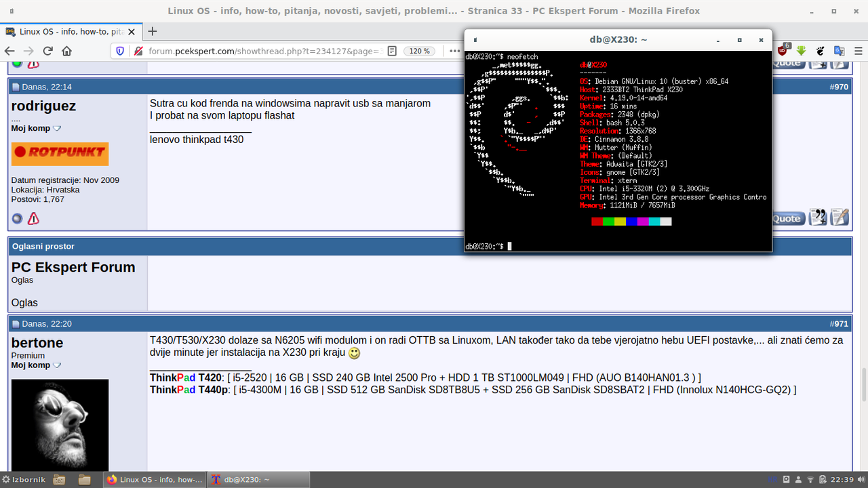Click the post icon beside Danas, 22:14
Viewport: 868px width, 488px height.
(16, 87)
